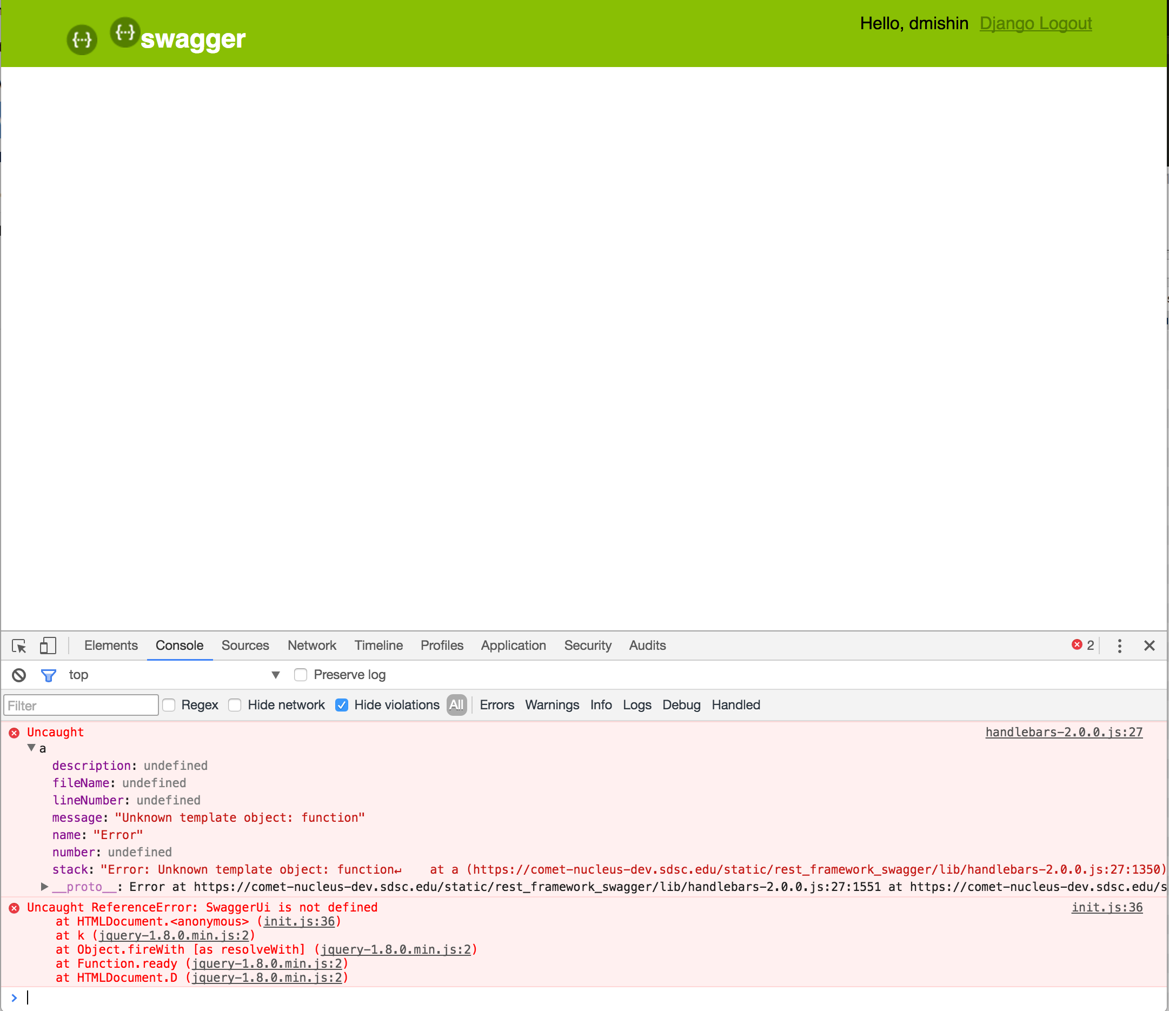Check the Hide network checkbox
The image size is (1169, 1011).
tap(235, 704)
